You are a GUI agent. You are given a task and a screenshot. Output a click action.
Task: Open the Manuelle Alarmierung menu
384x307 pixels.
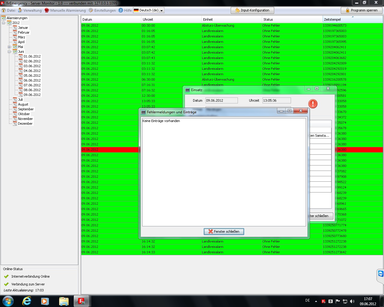coord(65,10)
